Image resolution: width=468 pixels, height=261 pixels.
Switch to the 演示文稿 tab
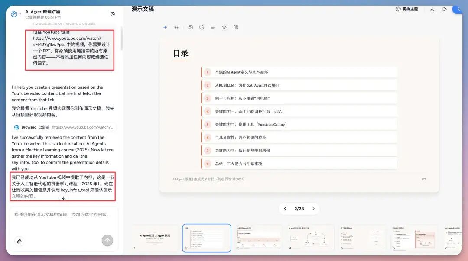click(143, 9)
